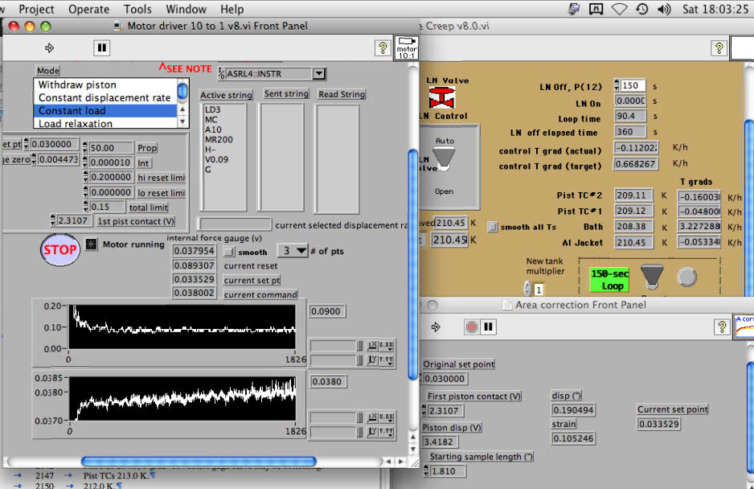Open the Operate menu
This screenshot has height=489, width=754.
tap(88, 10)
